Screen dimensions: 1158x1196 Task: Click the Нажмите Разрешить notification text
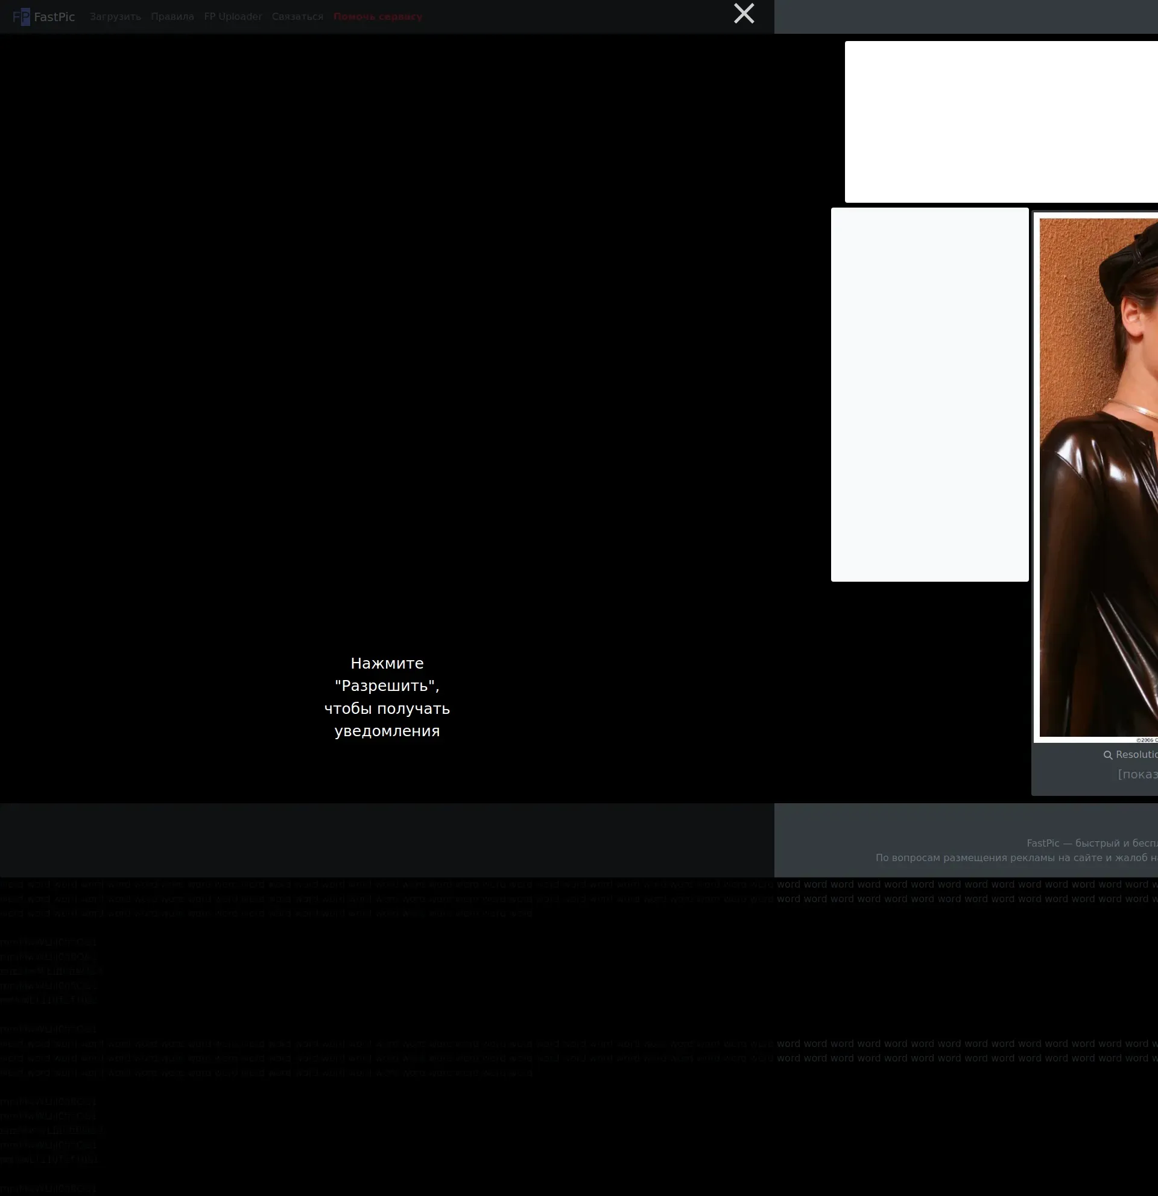pyautogui.click(x=387, y=697)
